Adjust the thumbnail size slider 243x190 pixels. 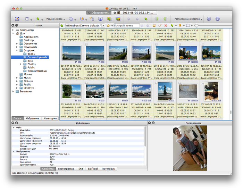coord(197,26)
